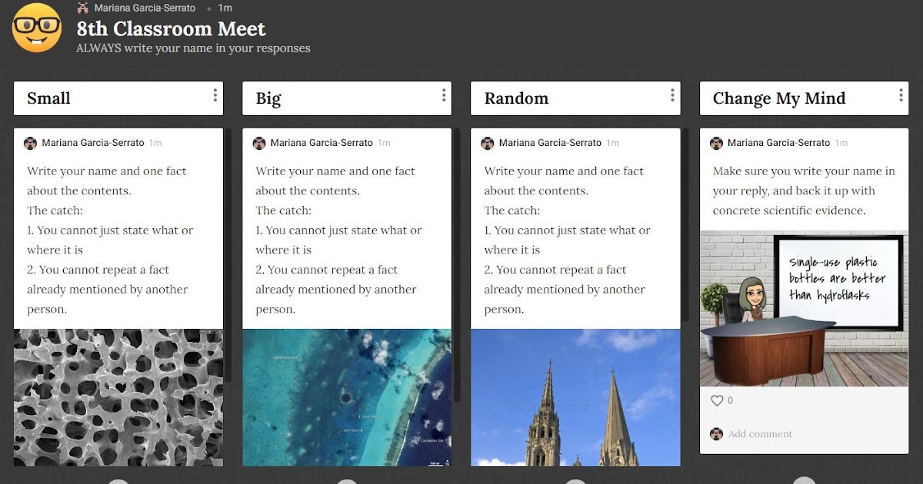The image size is (923, 484).
Task: Click Mariana's avatar on the Small column post
Action: [x=32, y=143]
